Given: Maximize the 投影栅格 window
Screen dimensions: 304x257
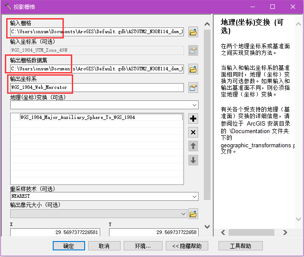Looking at the screenshot, I should click(273, 7).
